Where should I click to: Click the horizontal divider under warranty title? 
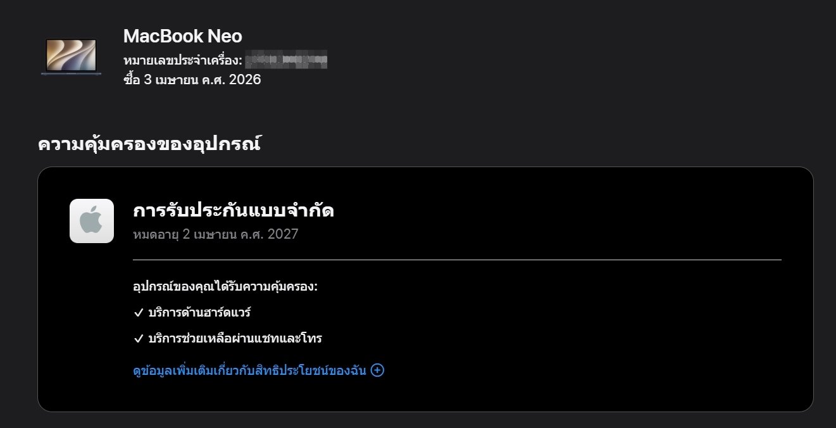tap(457, 260)
